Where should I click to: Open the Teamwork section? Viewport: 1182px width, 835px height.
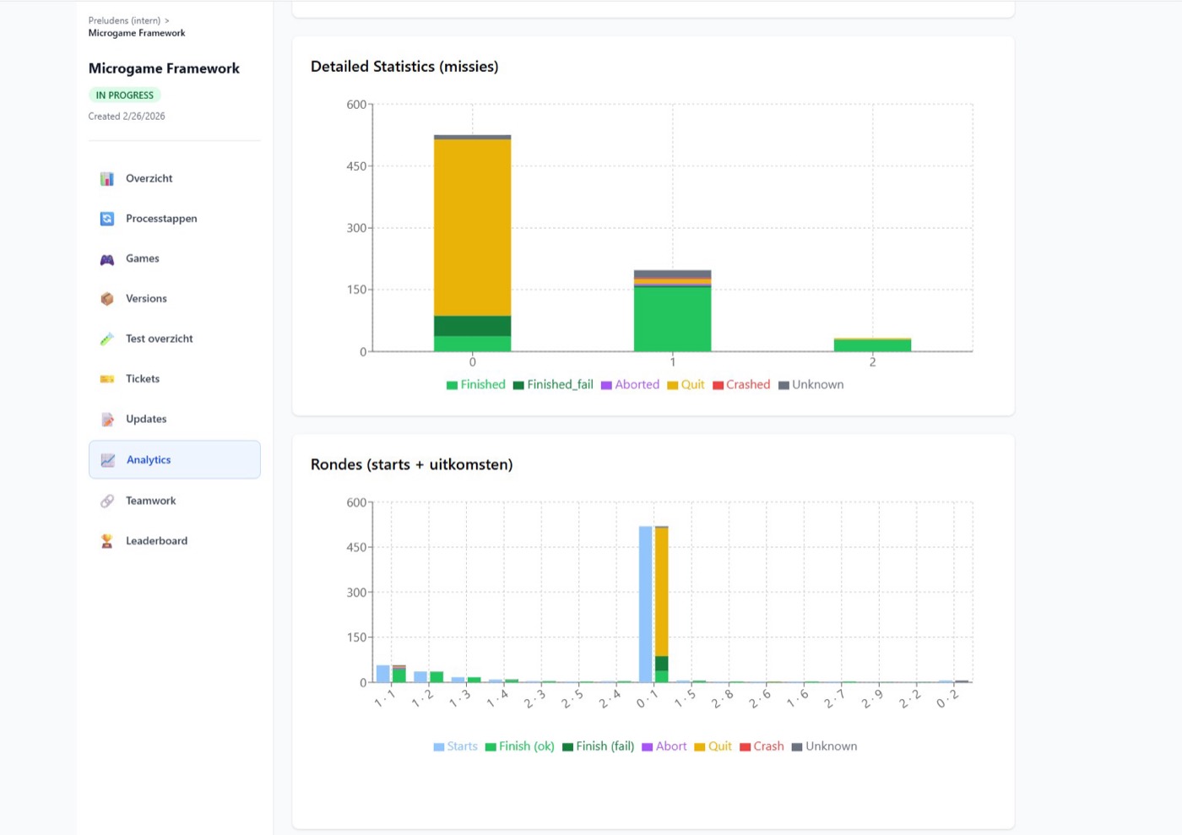[x=175, y=501]
